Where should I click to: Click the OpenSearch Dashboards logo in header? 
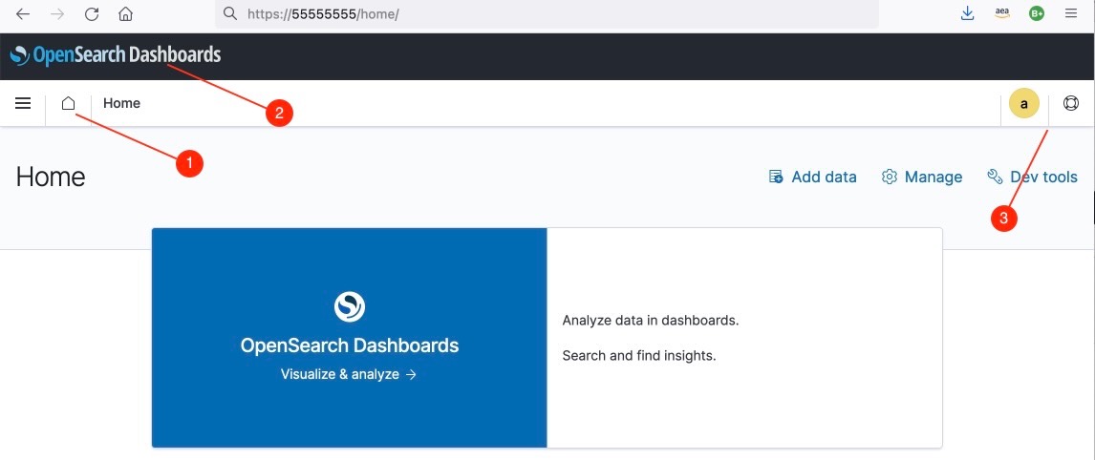[x=115, y=55]
